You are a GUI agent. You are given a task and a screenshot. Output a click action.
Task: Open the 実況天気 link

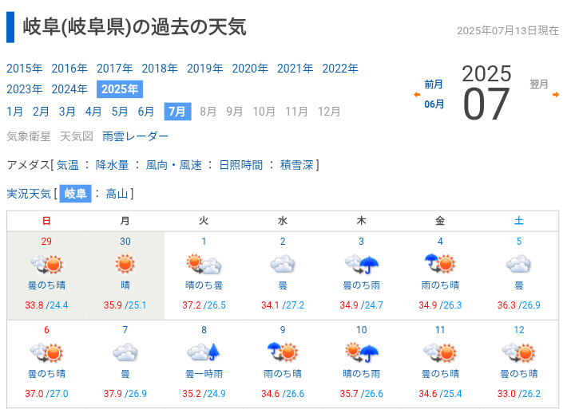(x=29, y=193)
